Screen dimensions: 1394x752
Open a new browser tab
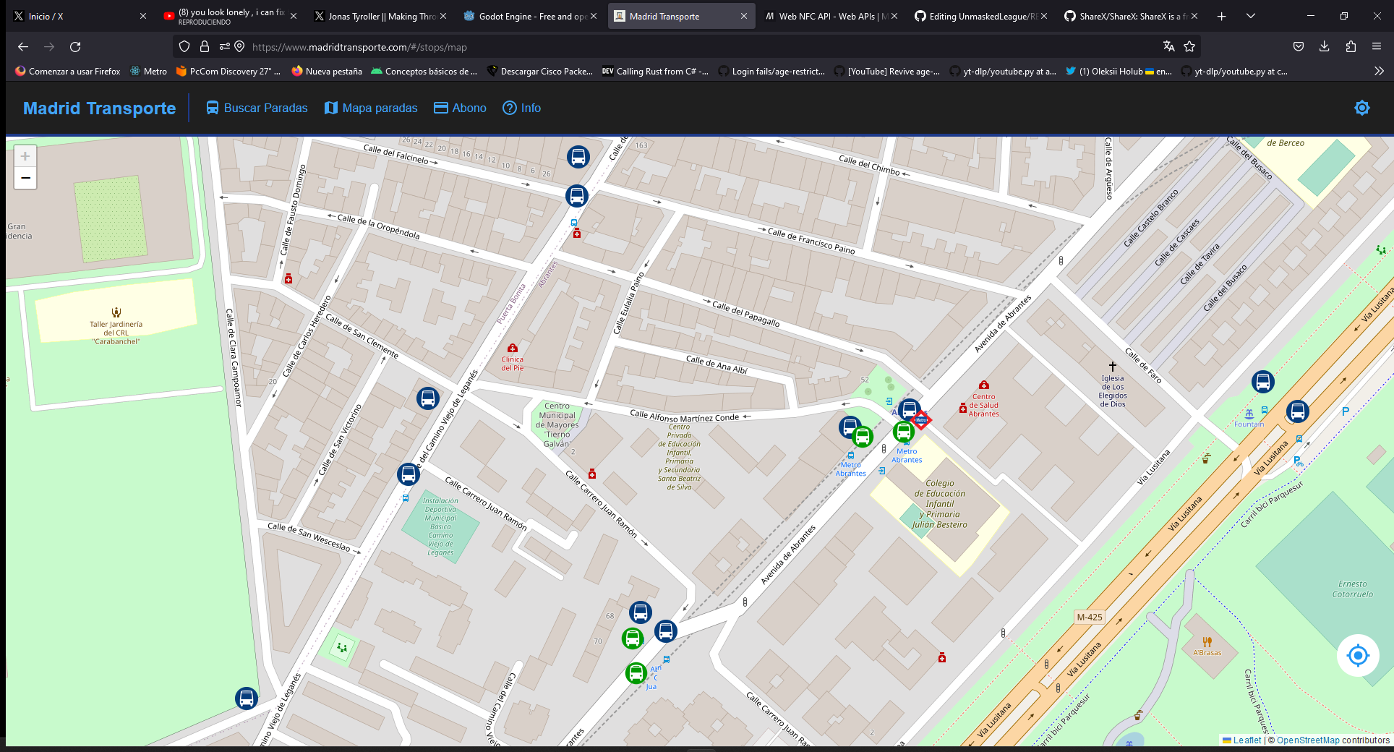[1221, 16]
